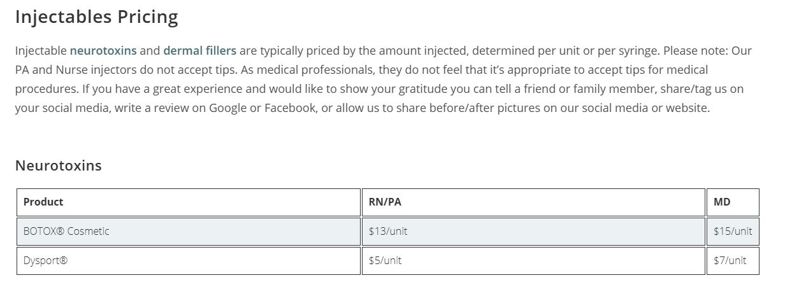Click the $13/unit price cell
The image size is (792, 308).
click(387, 231)
